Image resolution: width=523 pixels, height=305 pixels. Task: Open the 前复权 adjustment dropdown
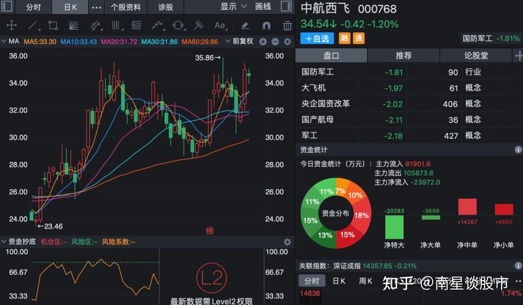(239, 41)
